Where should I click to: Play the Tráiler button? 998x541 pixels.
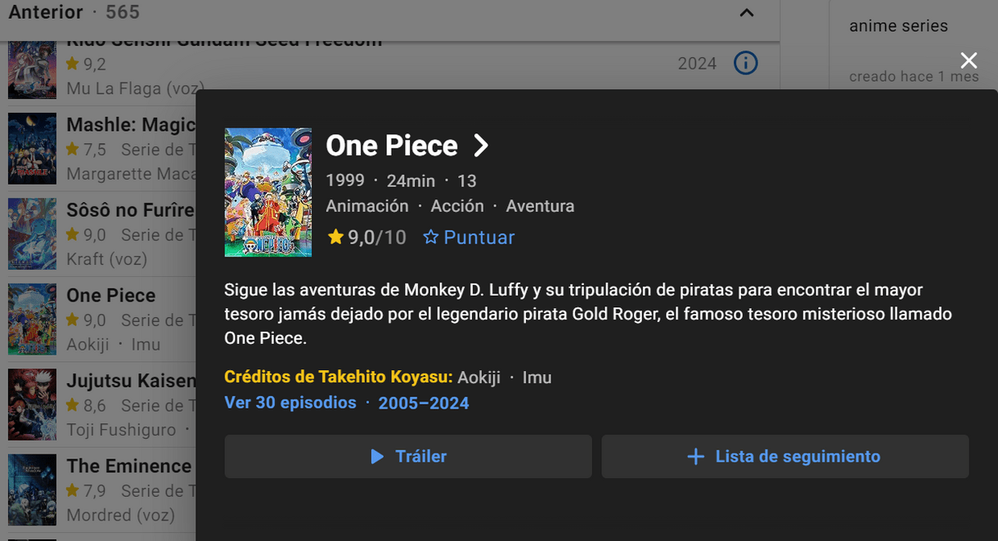[408, 456]
